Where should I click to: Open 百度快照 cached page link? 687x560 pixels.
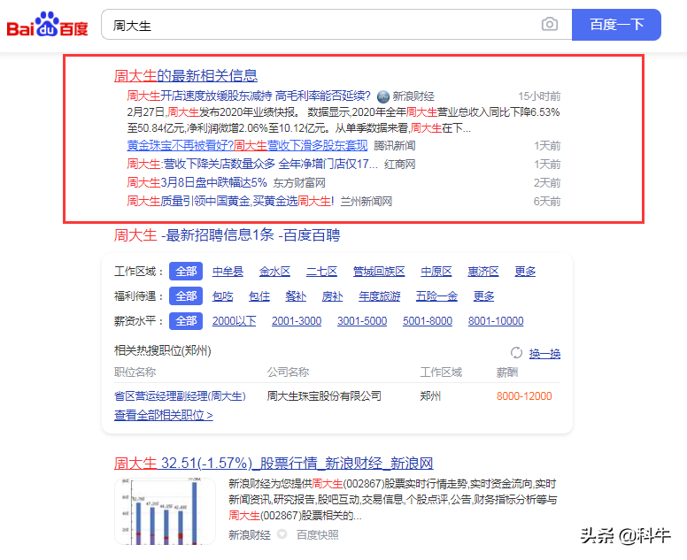click(x=317, y=534)
